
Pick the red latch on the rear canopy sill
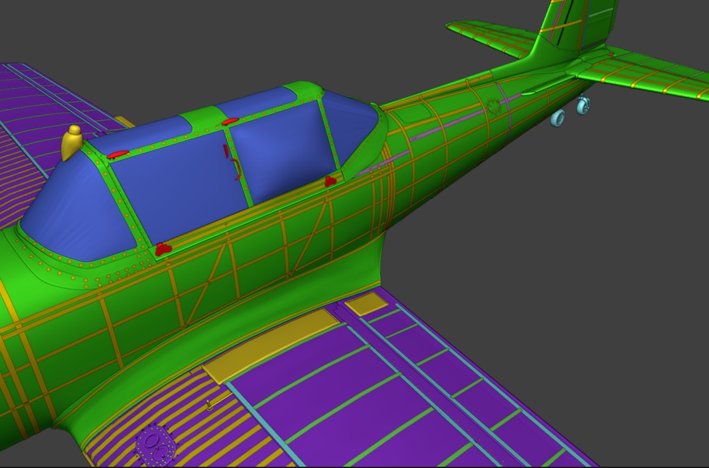[330, 181]
